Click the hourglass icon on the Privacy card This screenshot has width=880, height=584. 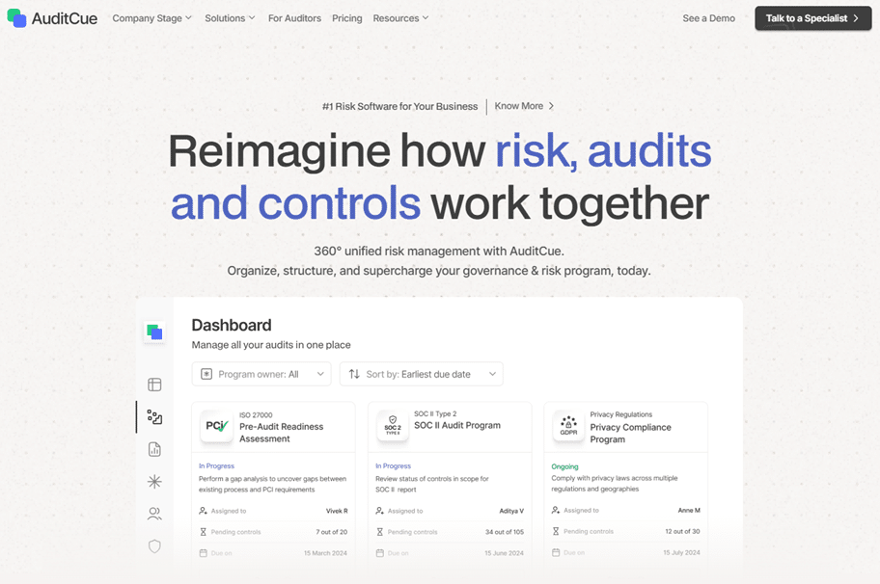(x=556, y=531)
